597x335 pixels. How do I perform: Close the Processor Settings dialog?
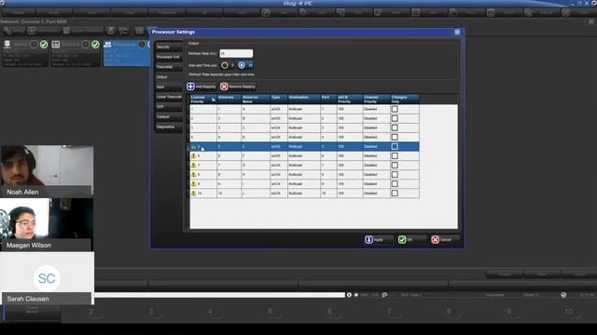[457, 32]
